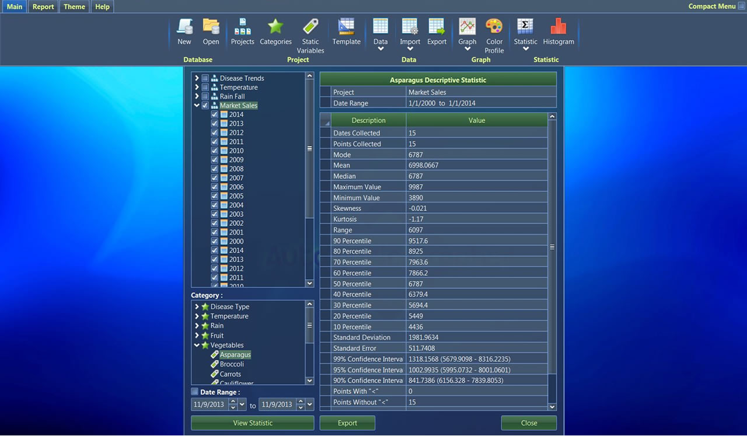The width and height of the screenshot is (747, 436).
Task: Select the Standard Deviation row
Action: click(x=434, y=337)
